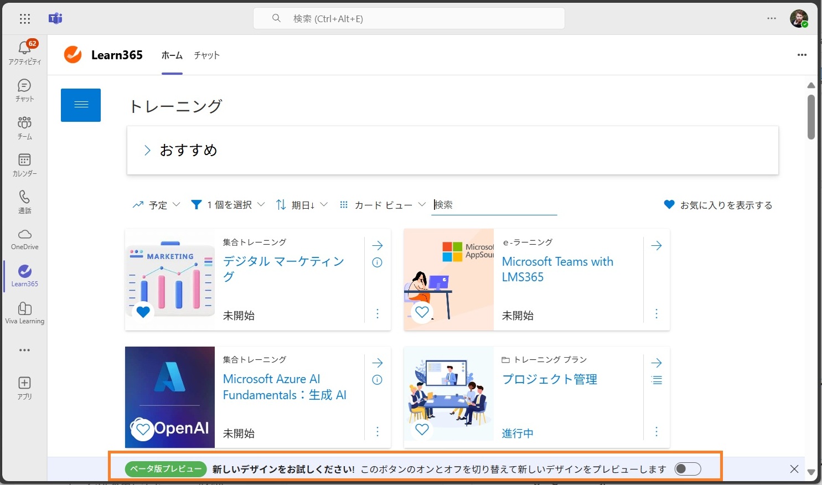Open 通話 in the left sidebar
This screenshot has height=485, width=822.
24,202
